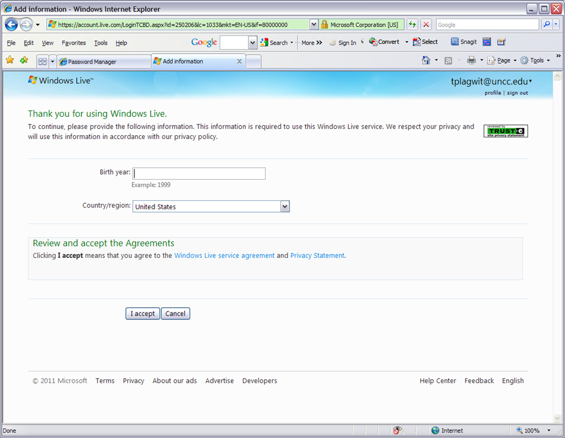Click the Add to Favorites icon
This screenshot has width=565, height=438.
click(x=24, y=60)
